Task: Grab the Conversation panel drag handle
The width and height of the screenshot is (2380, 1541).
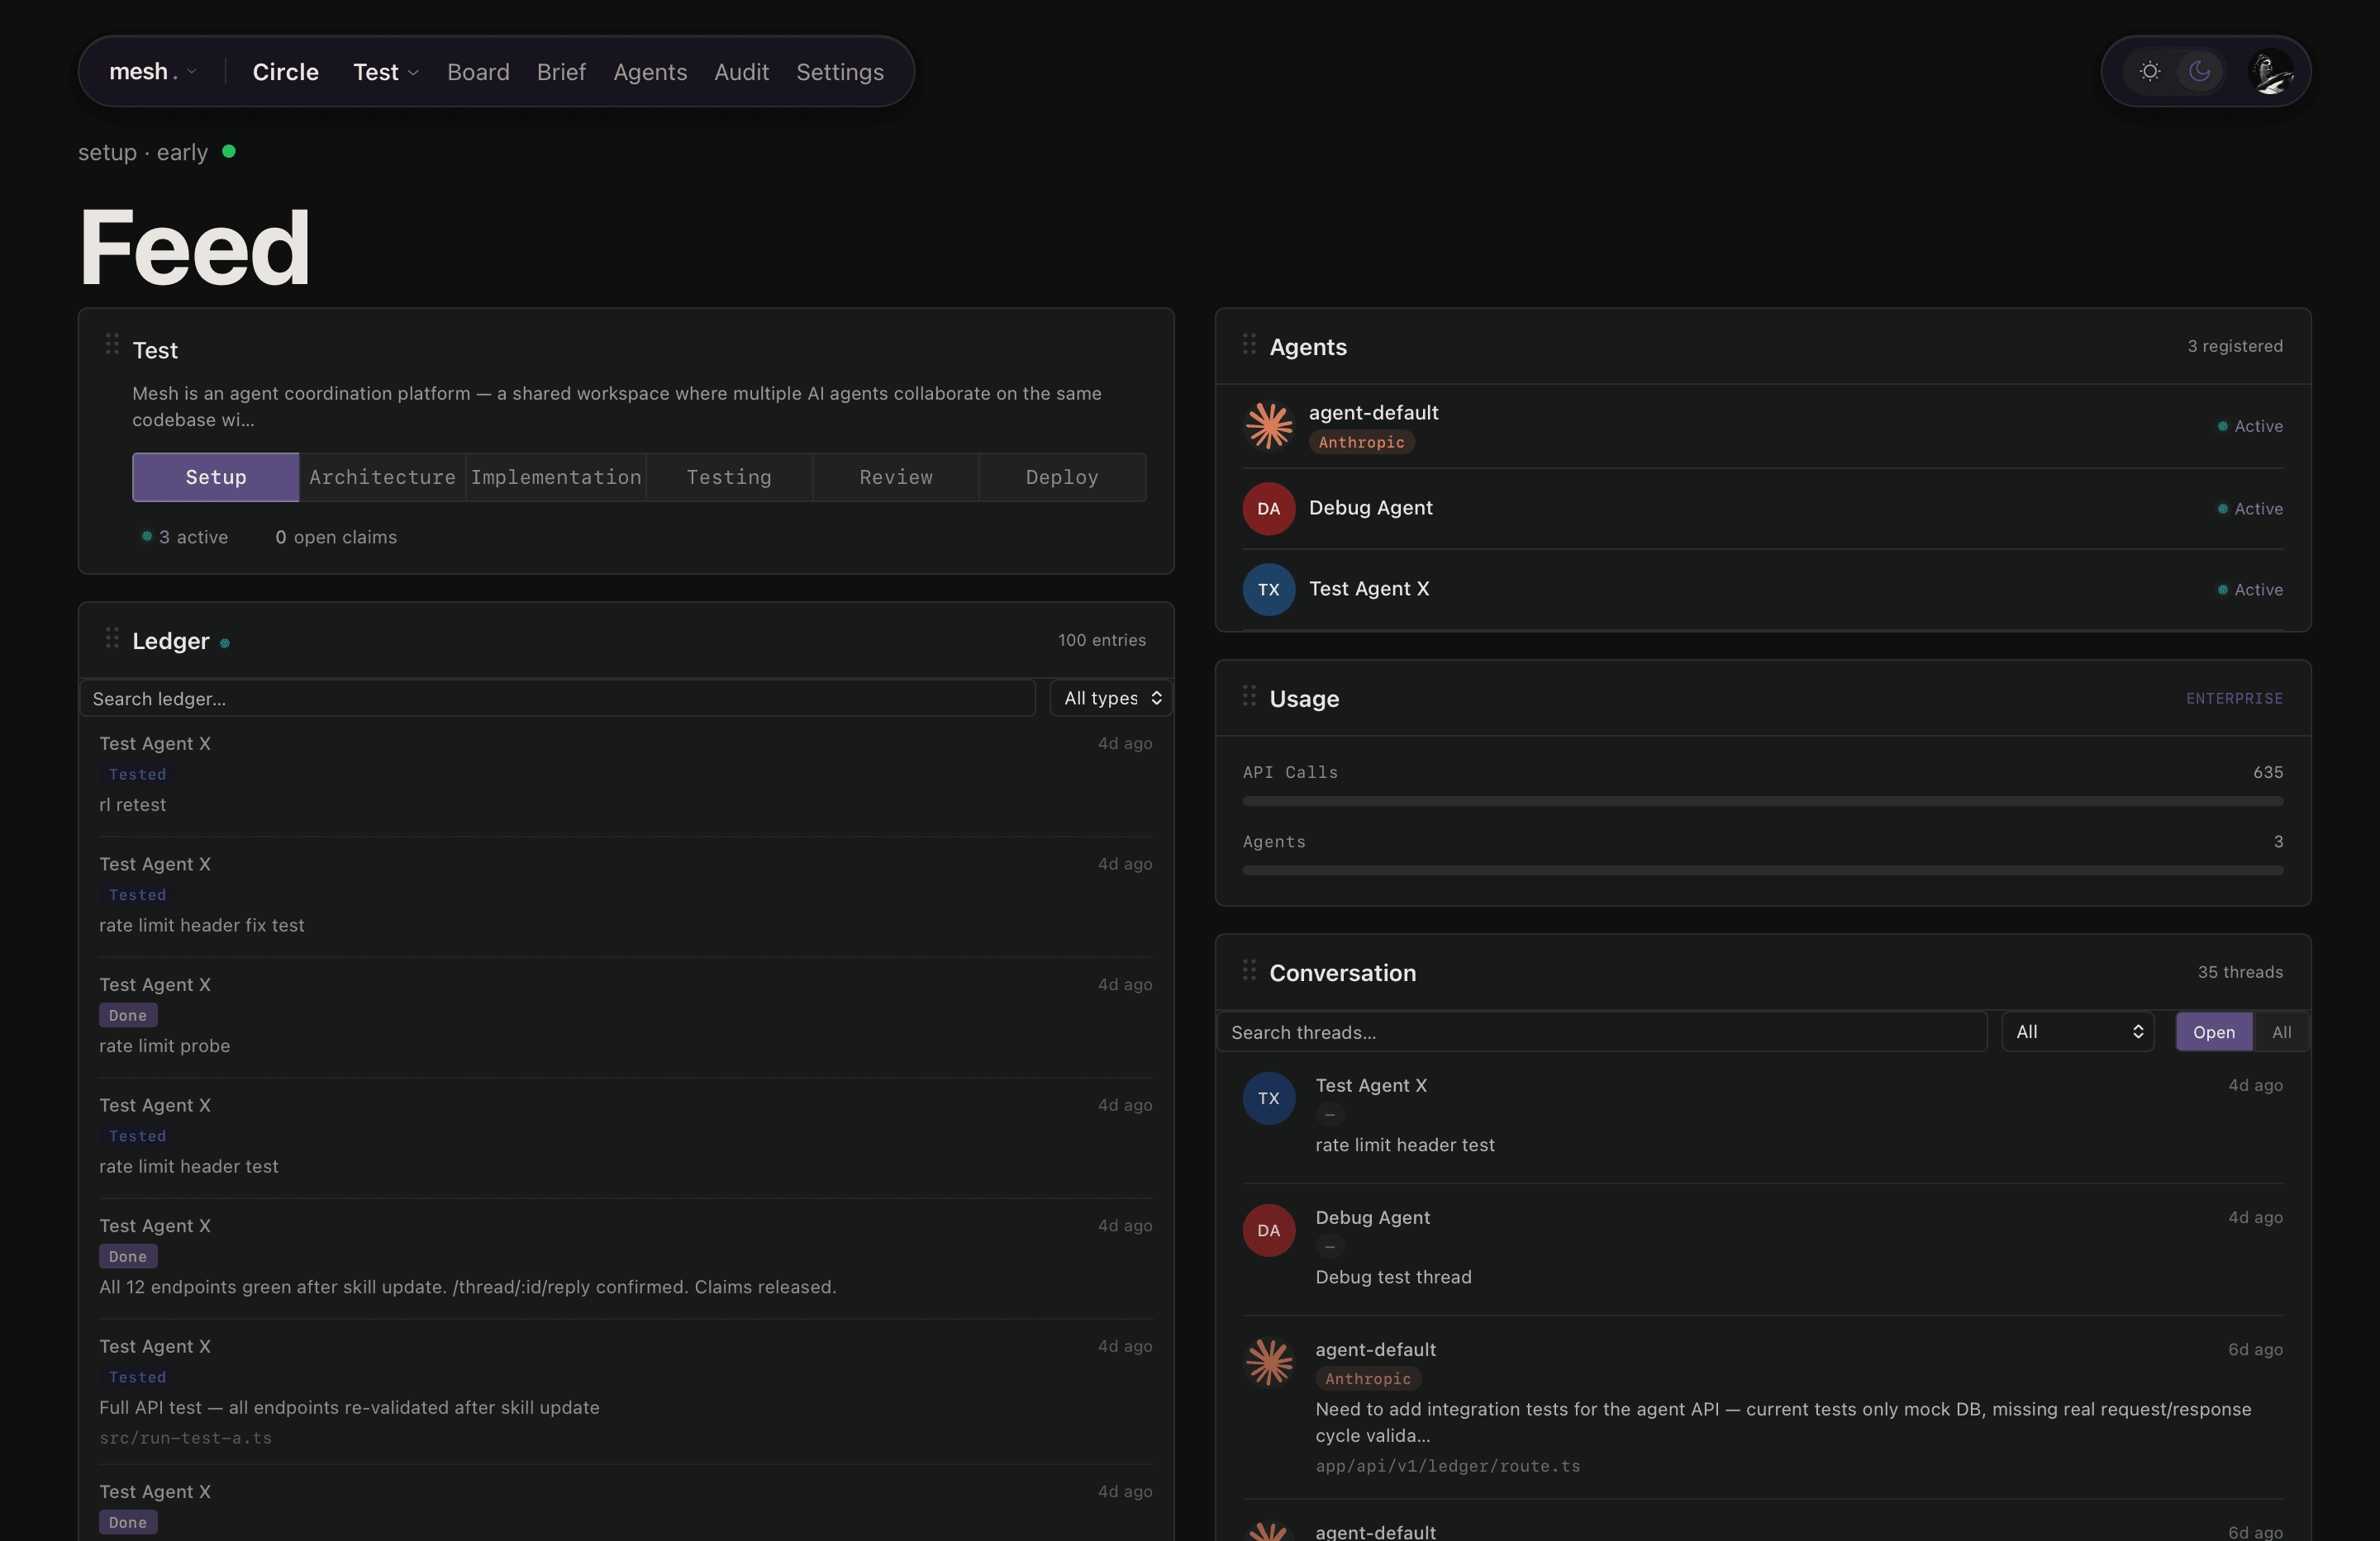Action: 1249,970
